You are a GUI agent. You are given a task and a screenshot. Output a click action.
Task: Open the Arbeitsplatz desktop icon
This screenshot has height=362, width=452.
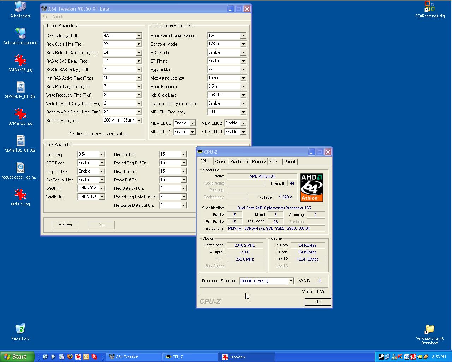click(20, 7)
